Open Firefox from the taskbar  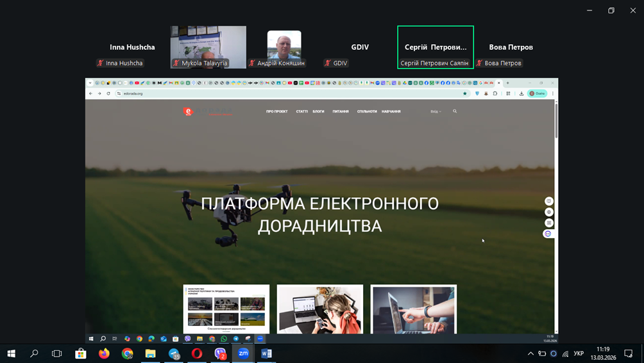(x=104, y=353)
